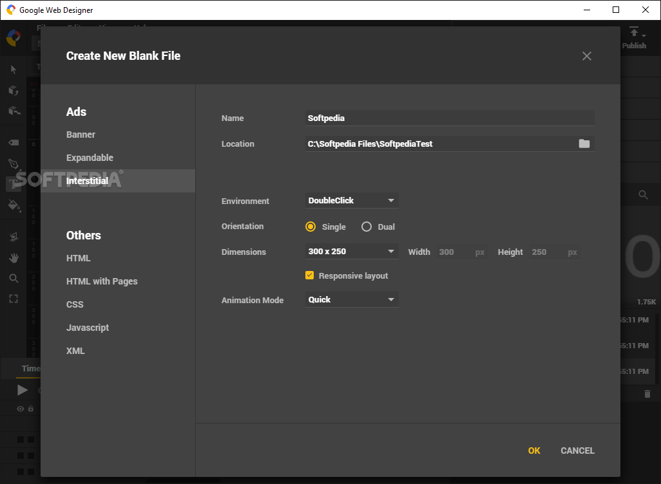Choose CSS file type
661x484 pixels.
tap(75, 304)
